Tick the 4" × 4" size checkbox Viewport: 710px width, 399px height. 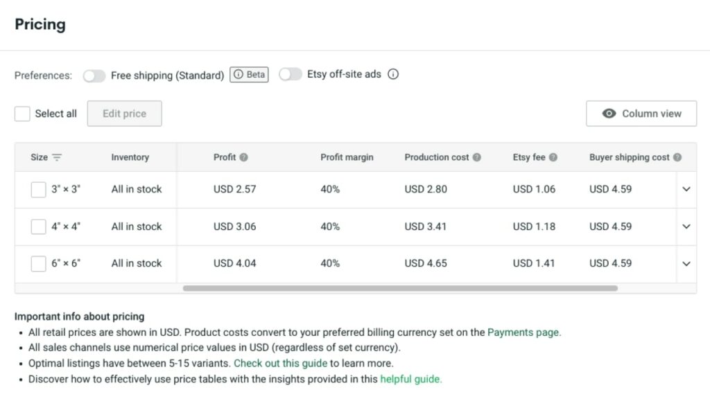(x=38, y=227)
